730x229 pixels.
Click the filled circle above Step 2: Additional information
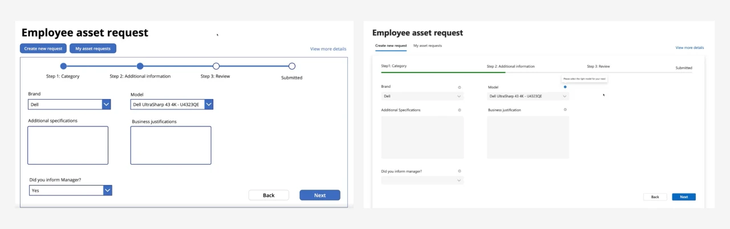click(140, 66)
